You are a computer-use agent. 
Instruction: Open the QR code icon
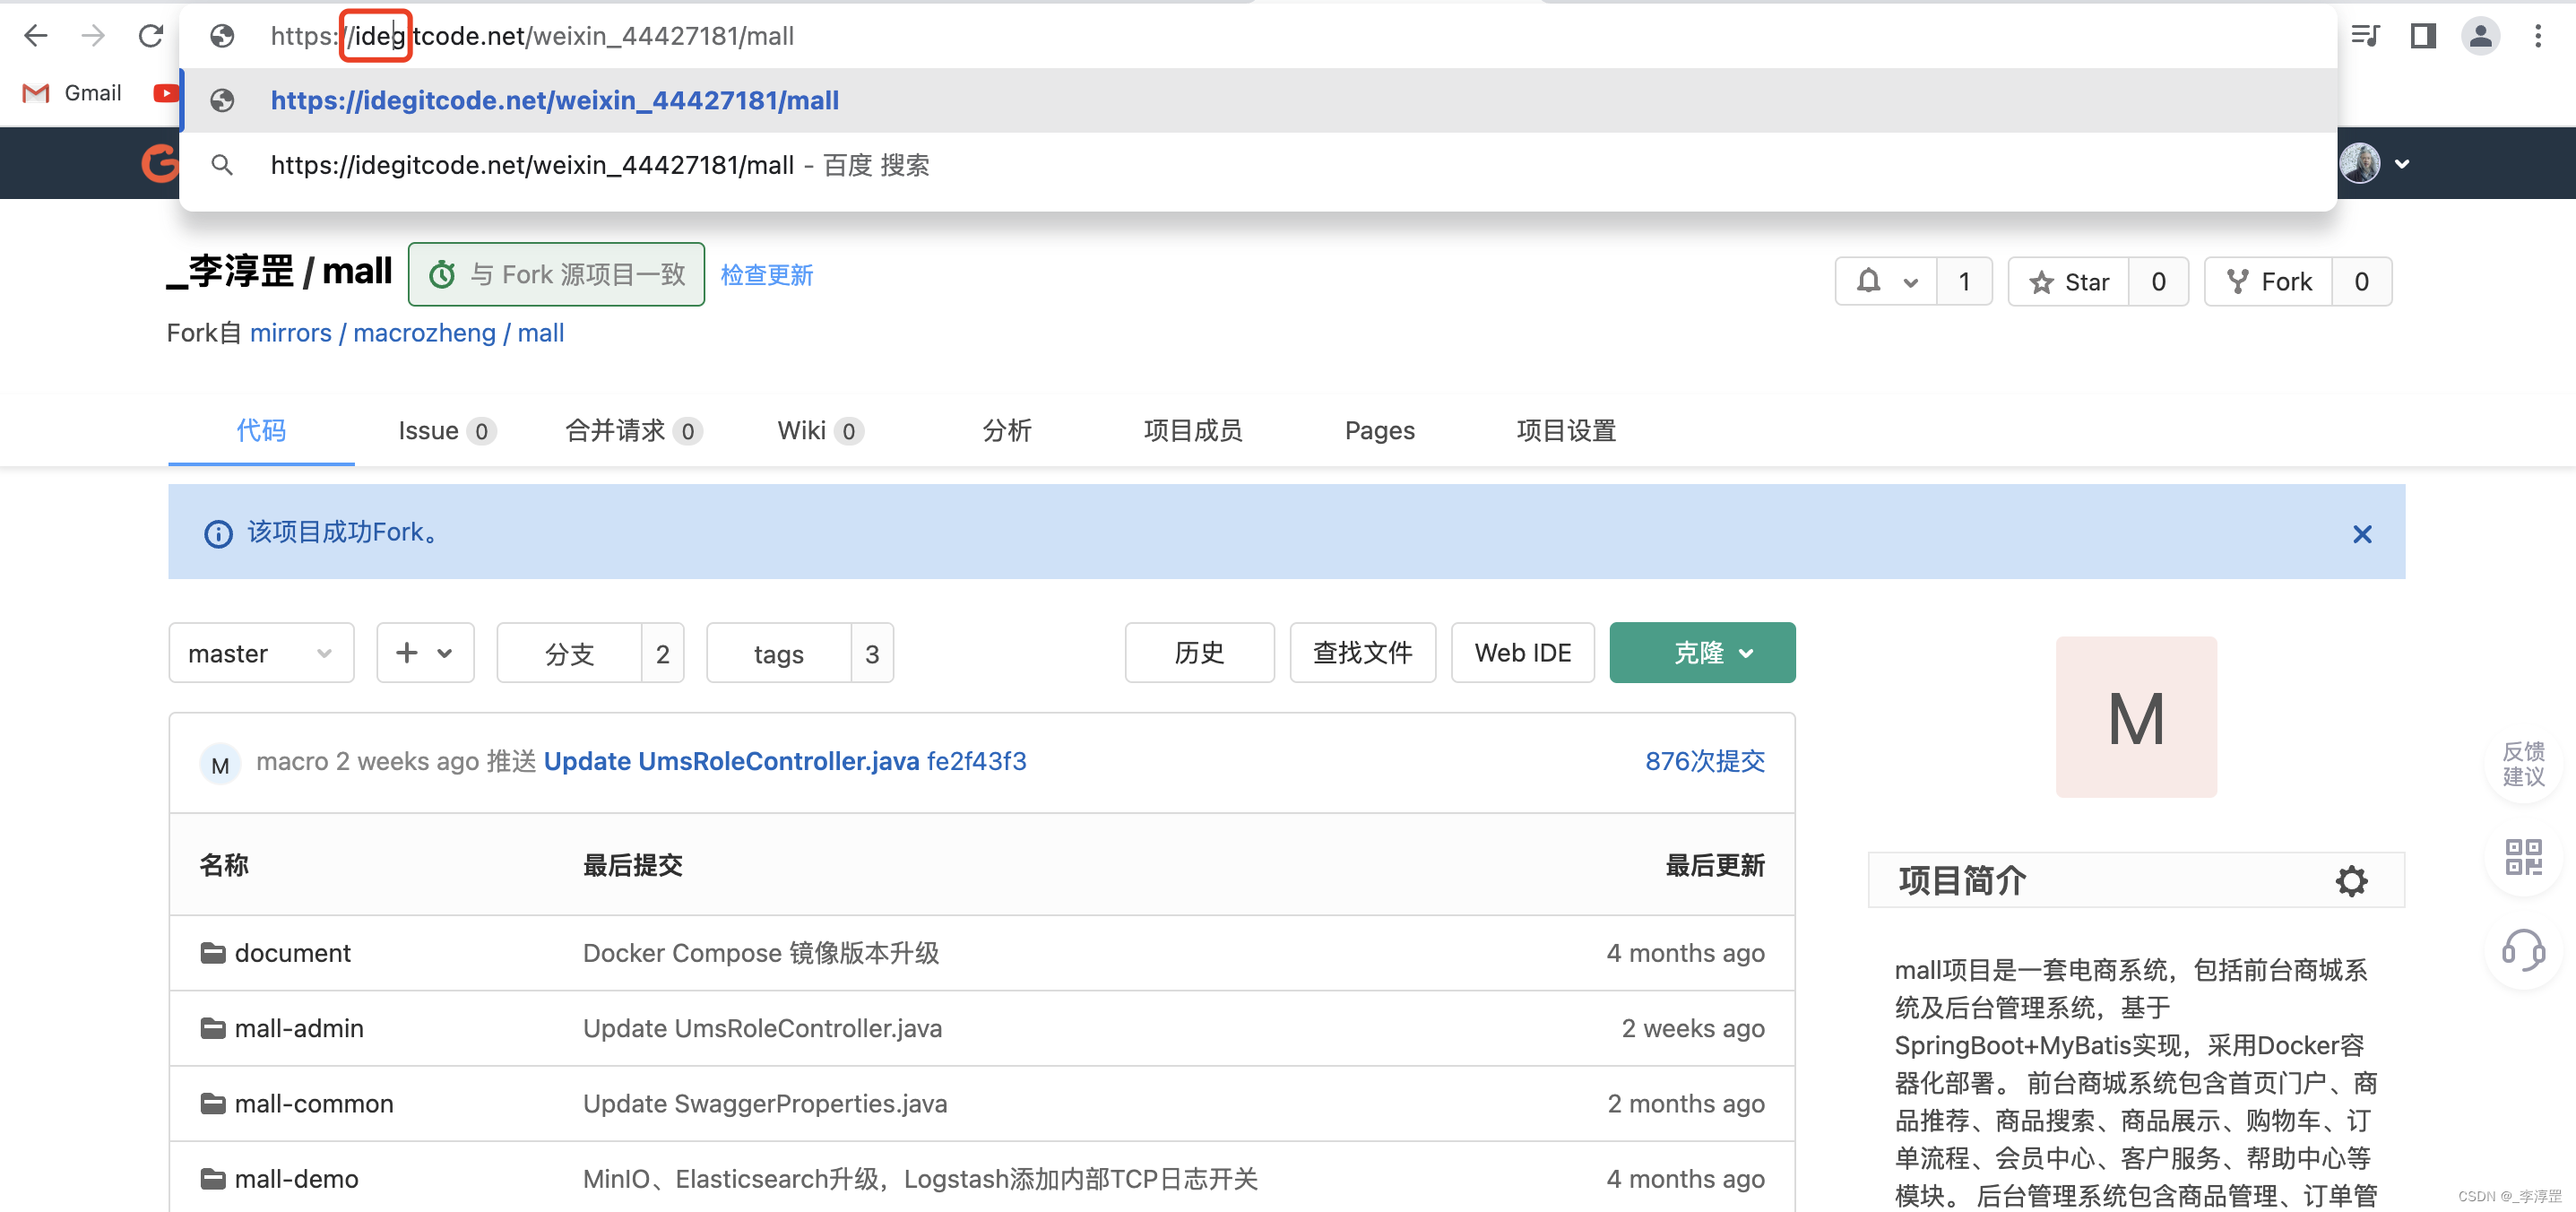click(2523, 857)
